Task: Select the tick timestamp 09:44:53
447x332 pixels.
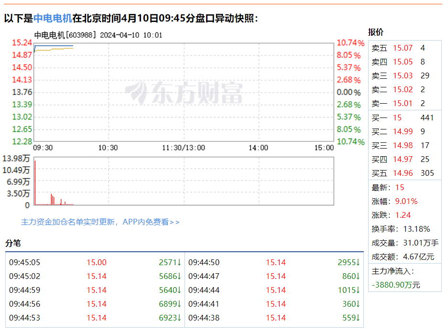Action: [x=24, y=318]
